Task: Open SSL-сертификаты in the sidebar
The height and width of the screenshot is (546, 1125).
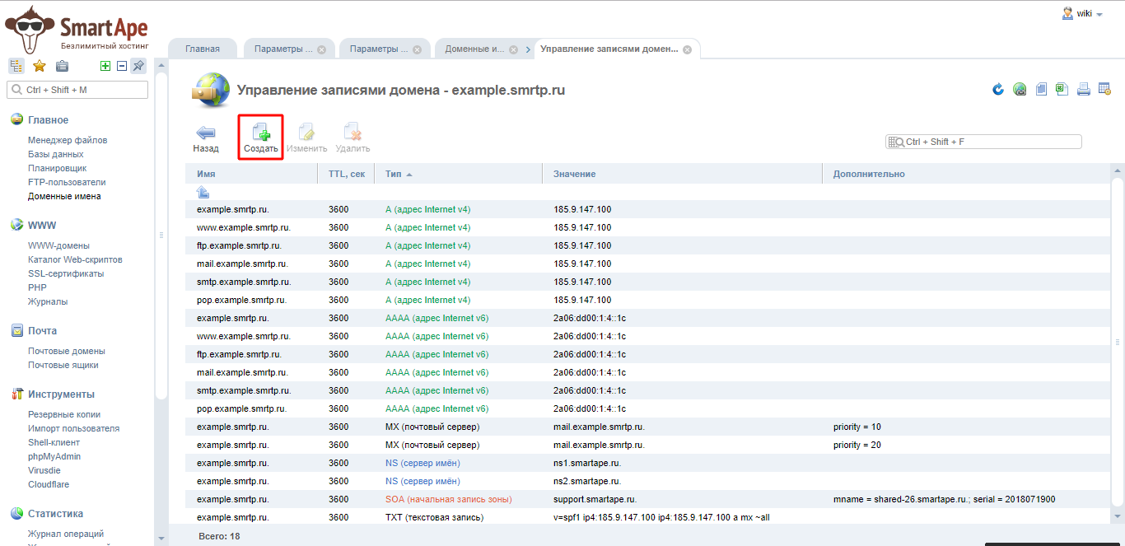Action: coord(66,273)
